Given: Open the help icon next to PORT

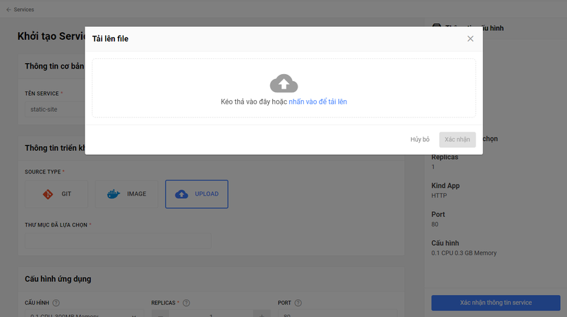Looking at the screenshot, I should [298, 303].
